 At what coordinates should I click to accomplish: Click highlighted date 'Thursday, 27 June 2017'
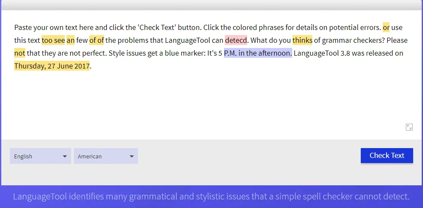pos(52,66)
